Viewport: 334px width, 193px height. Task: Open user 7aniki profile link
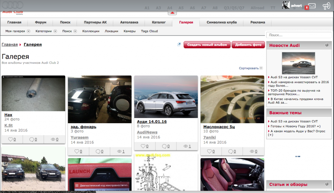click(210, 137)
